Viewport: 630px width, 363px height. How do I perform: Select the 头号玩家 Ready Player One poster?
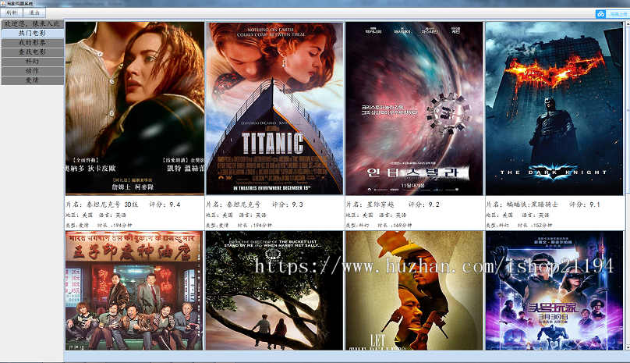(554, 290)
